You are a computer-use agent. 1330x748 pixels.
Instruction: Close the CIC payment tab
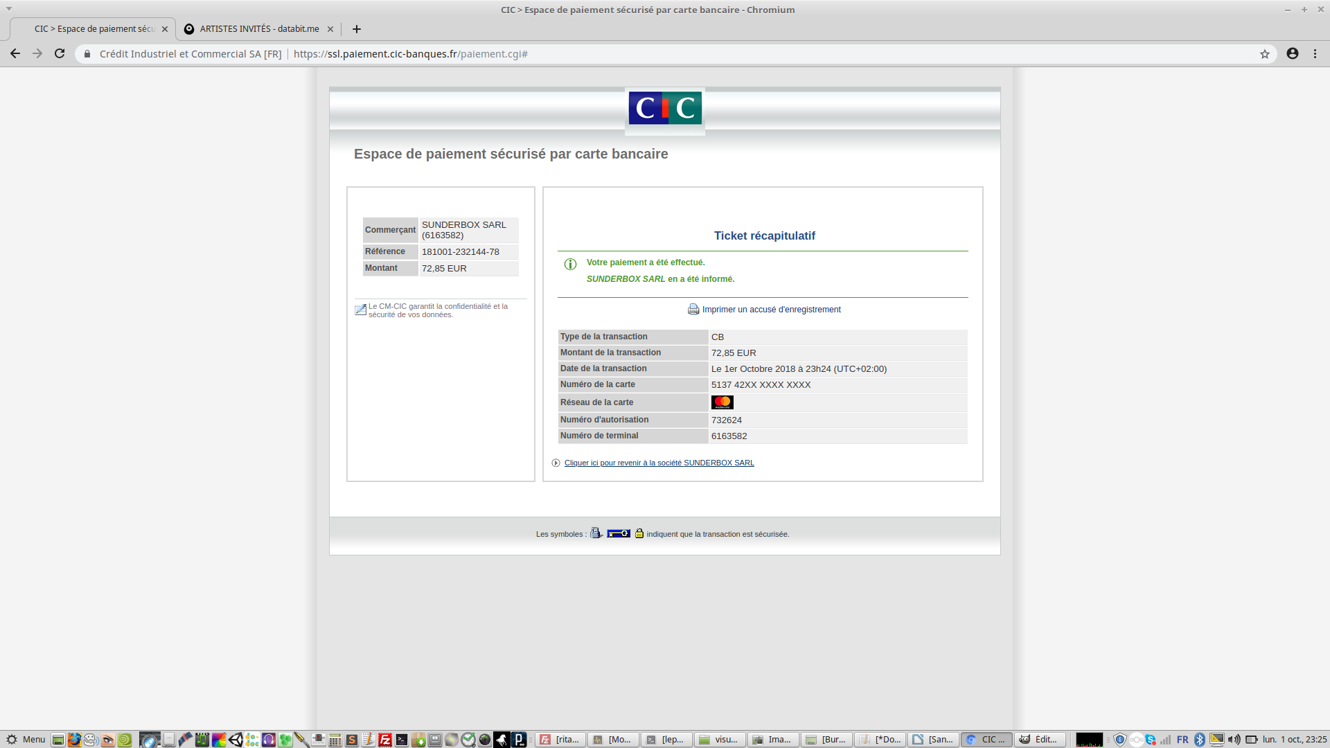(165, 29)
